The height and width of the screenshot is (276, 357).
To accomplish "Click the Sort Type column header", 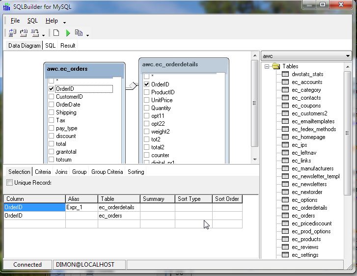I will [x=193, y=199].
